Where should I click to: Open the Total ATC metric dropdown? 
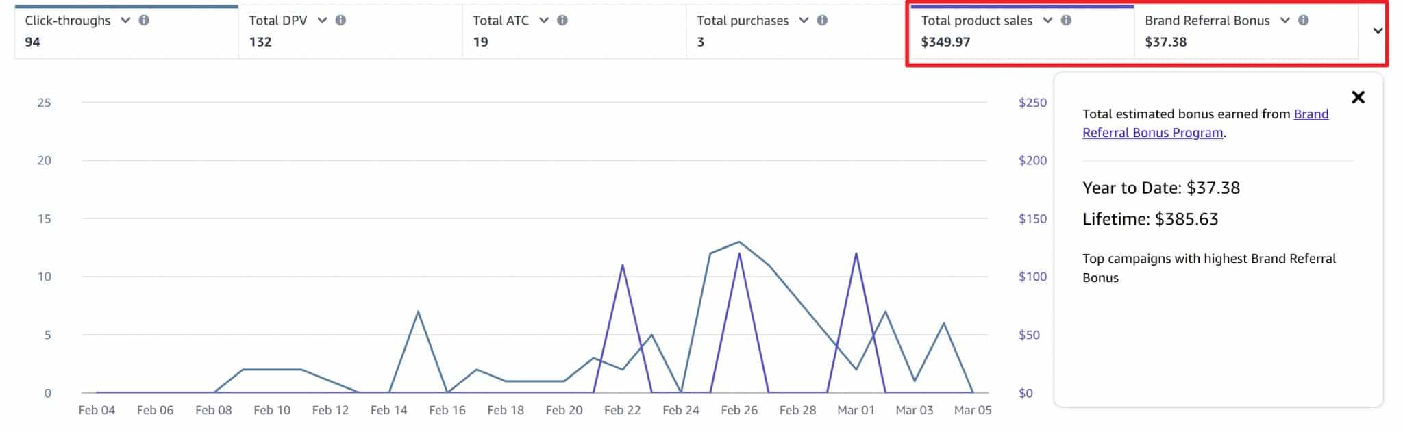pyautogui.click(x=544, y=21)
